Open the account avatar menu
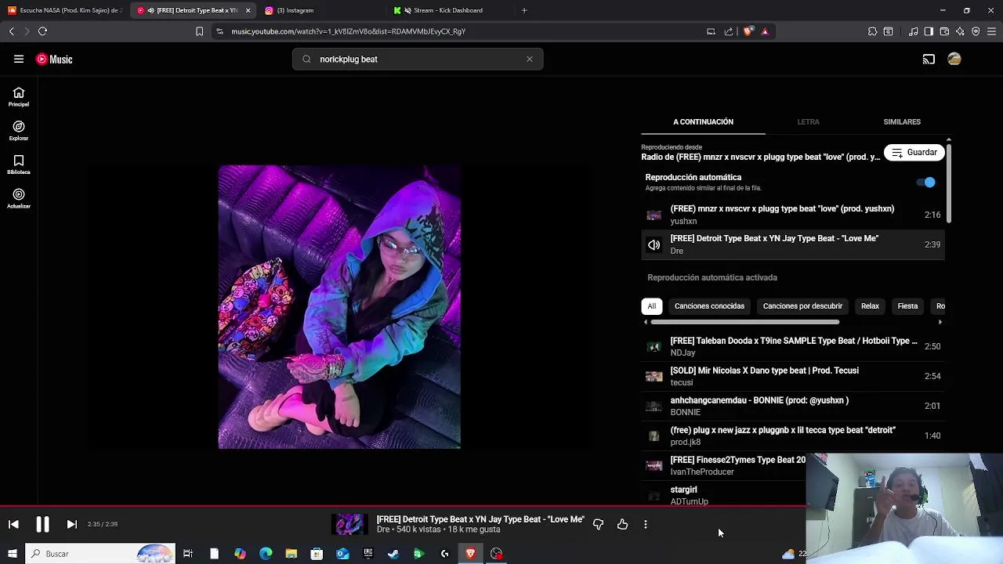 click(954, 59)
